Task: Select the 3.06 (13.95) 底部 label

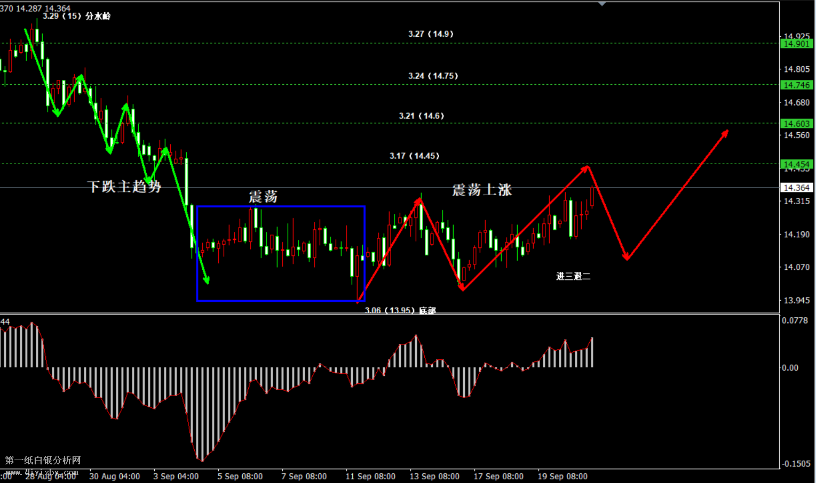Action: click(400, 310)
